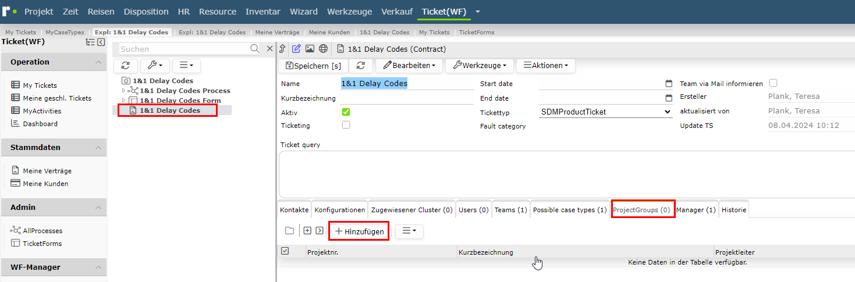Screen dimensions: 855x282
Task: Open the Start date calendar picker
Action: [669, 84]
